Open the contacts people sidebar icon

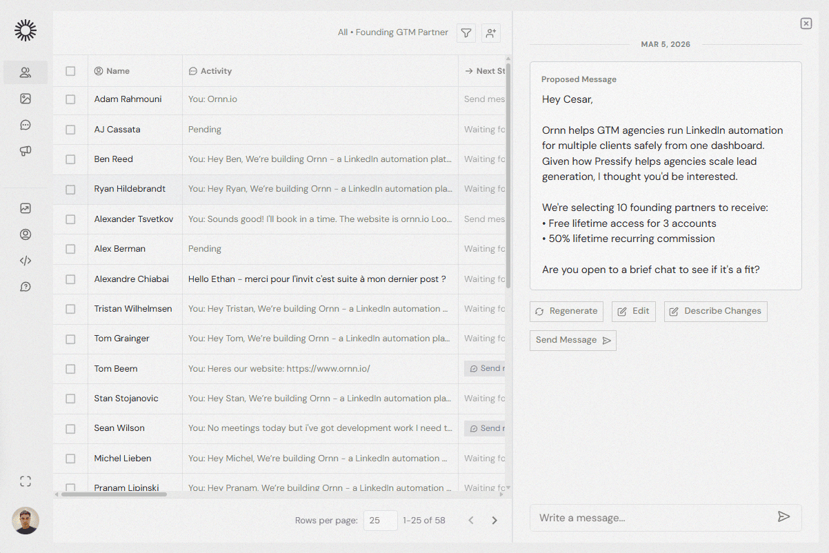click(26, 72)
